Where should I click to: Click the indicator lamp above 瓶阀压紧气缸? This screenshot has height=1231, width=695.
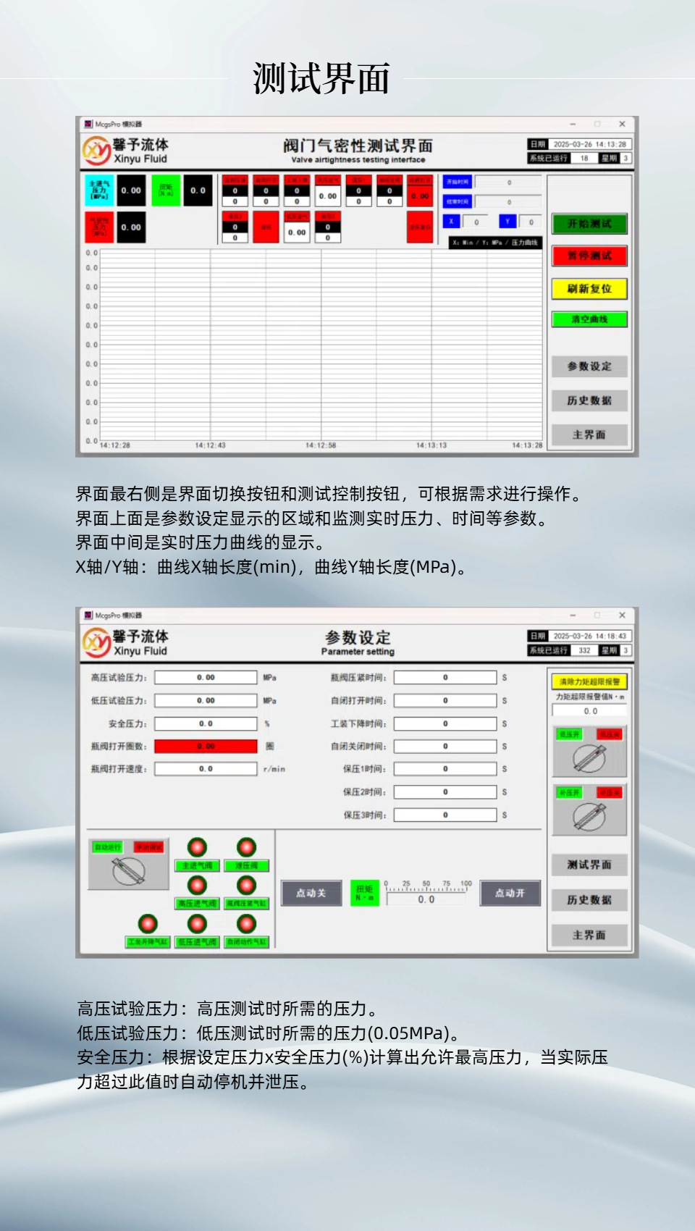[247, 885]
